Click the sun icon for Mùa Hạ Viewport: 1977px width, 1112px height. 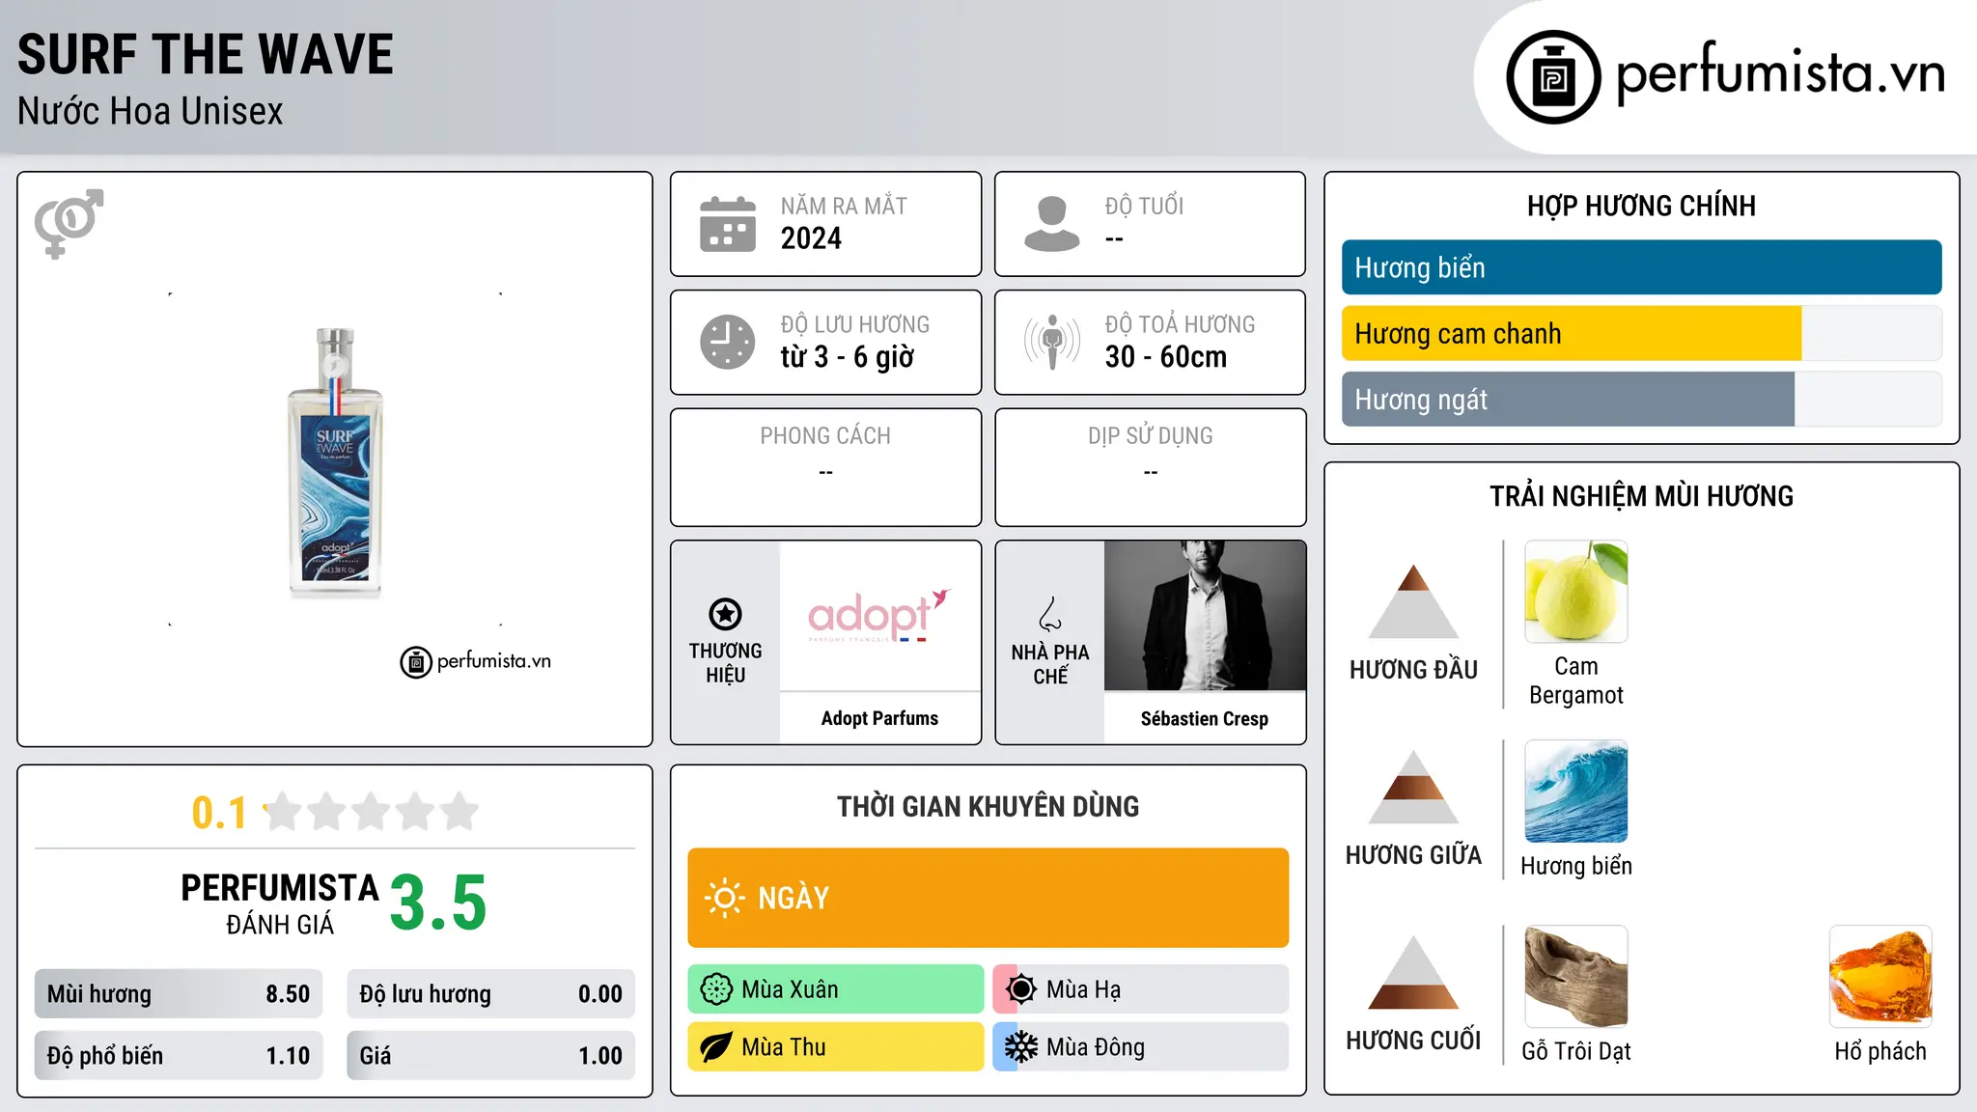1020,989
